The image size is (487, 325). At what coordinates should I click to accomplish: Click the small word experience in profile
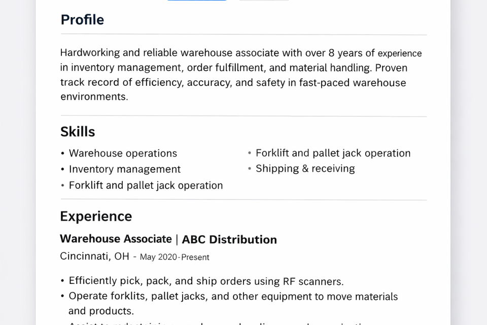click(400, 53)
